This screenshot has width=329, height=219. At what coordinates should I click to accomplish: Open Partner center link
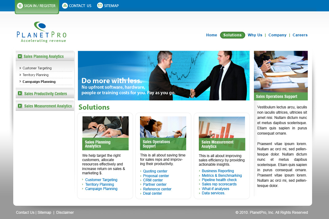click(x=154, y=185)
